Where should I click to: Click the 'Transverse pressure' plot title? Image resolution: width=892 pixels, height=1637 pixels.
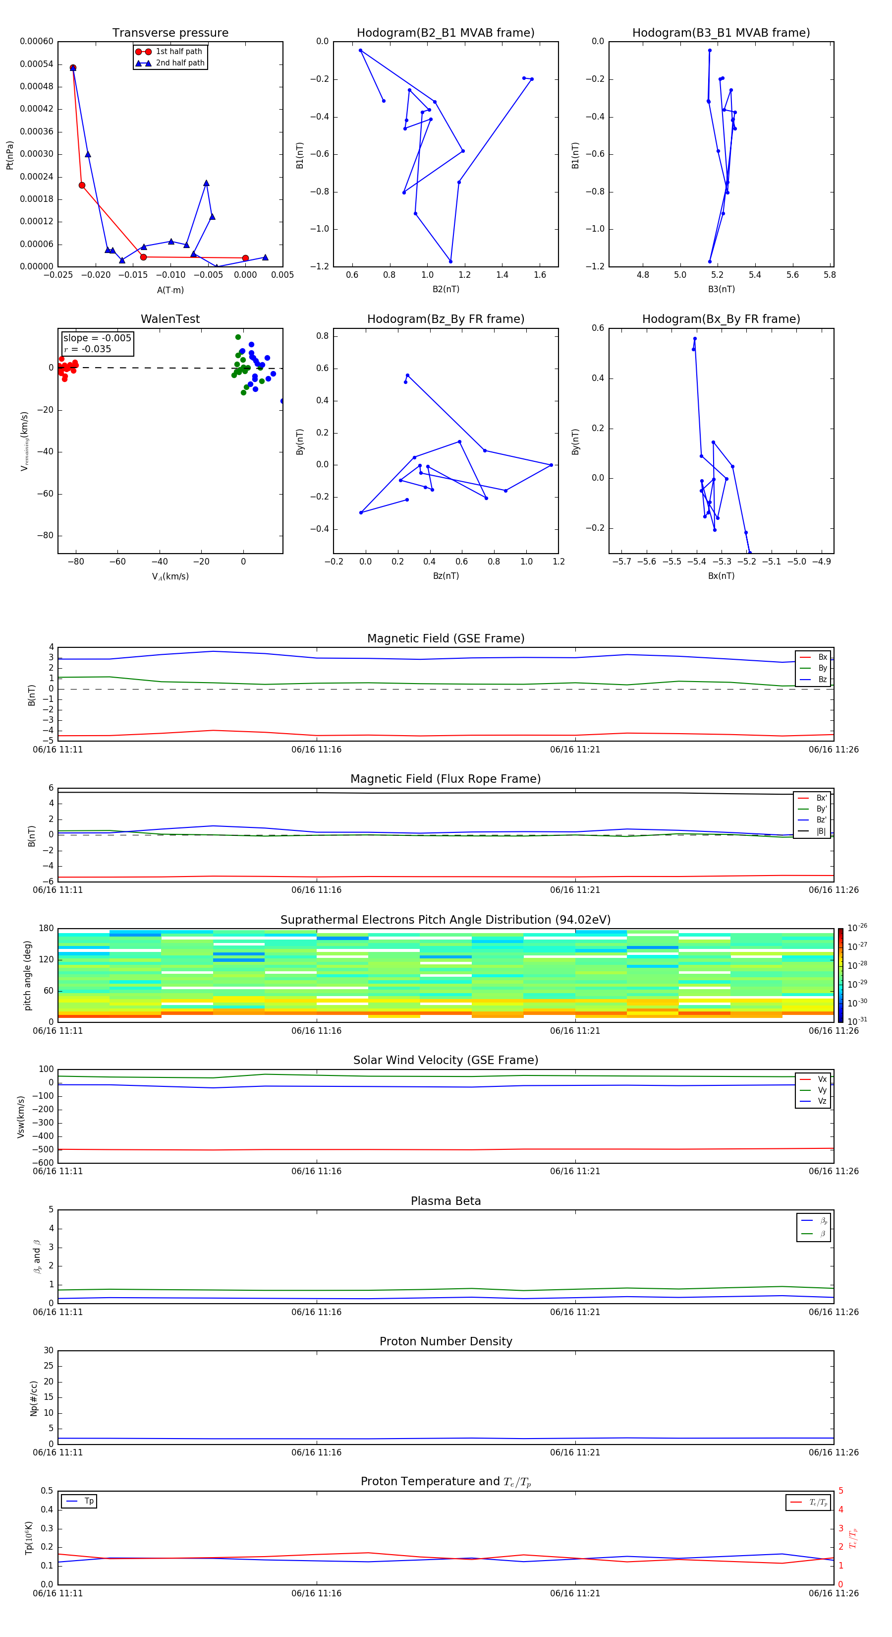pyautogui.click(x=170, y=32)
